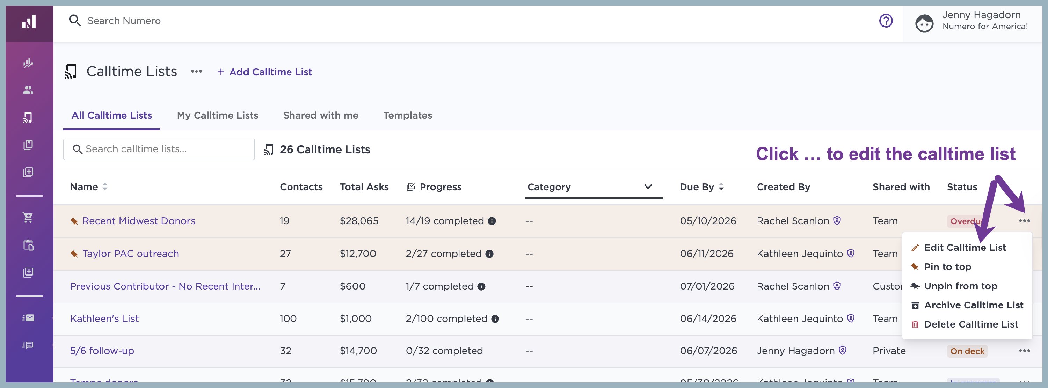The height and width of the screenshot is (388, 1048).
Task: Click the Numero logo icon
Action: click(29, 22)
